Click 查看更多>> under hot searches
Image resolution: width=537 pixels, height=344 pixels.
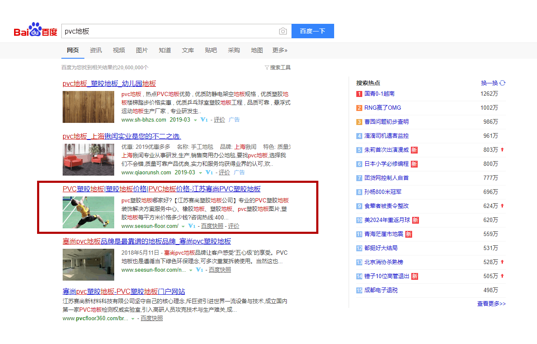coord(491,304)
